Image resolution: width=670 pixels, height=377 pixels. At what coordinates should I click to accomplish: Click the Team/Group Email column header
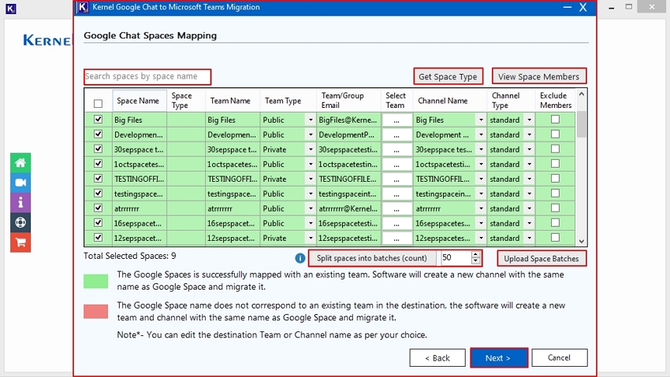[x=348, y=101]
